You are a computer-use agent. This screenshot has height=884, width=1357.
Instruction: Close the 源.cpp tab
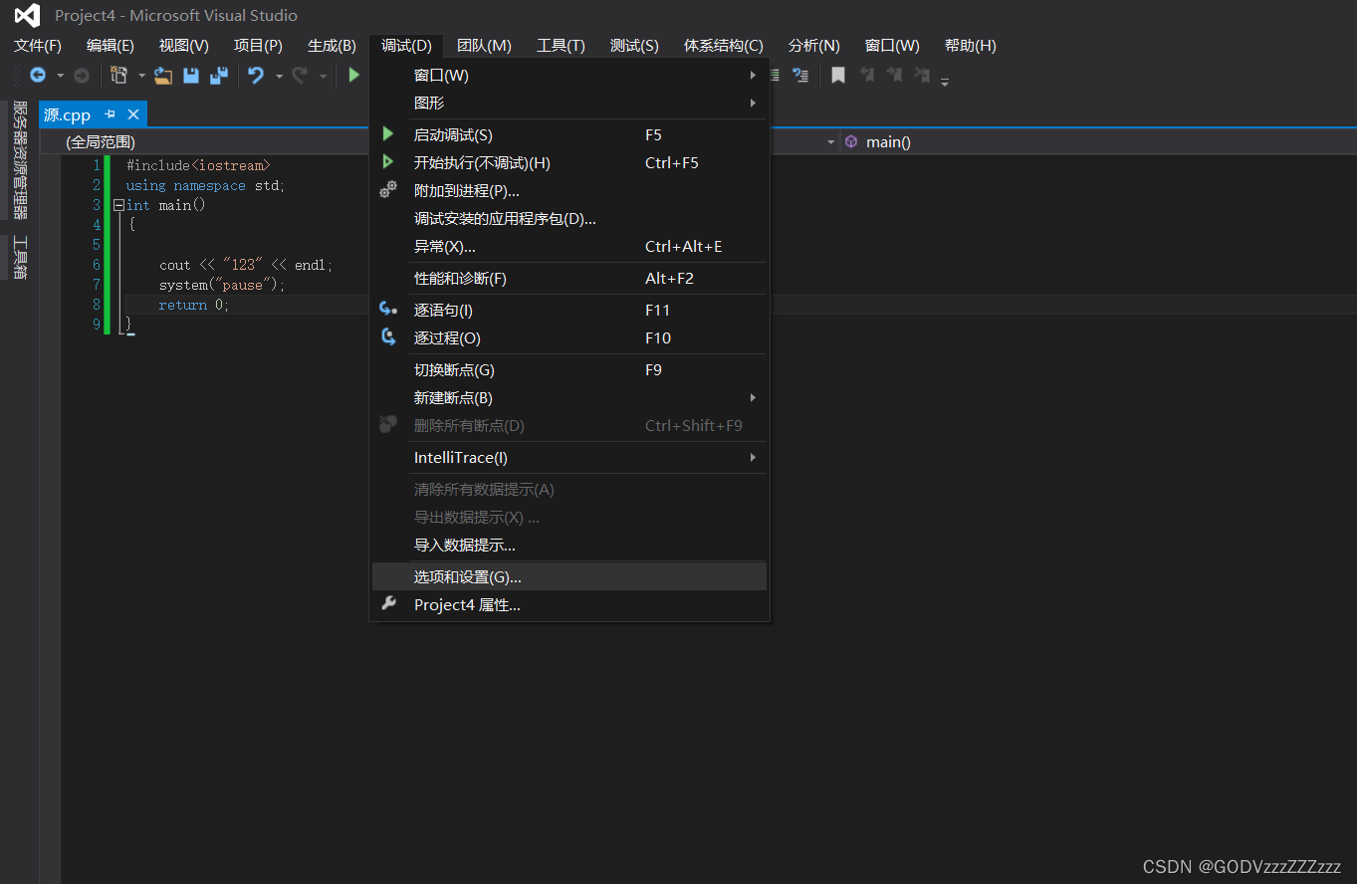click(133, 114)
